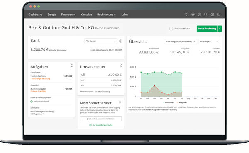Open the Ist-Versteuerung link

point(102,92)
